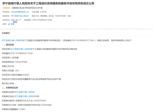The width and height of the screenshot is (153, 112).
Task: Click 伊宁县喀什镇人民政府 link in opening paragraph
Action: pos(12,40)
